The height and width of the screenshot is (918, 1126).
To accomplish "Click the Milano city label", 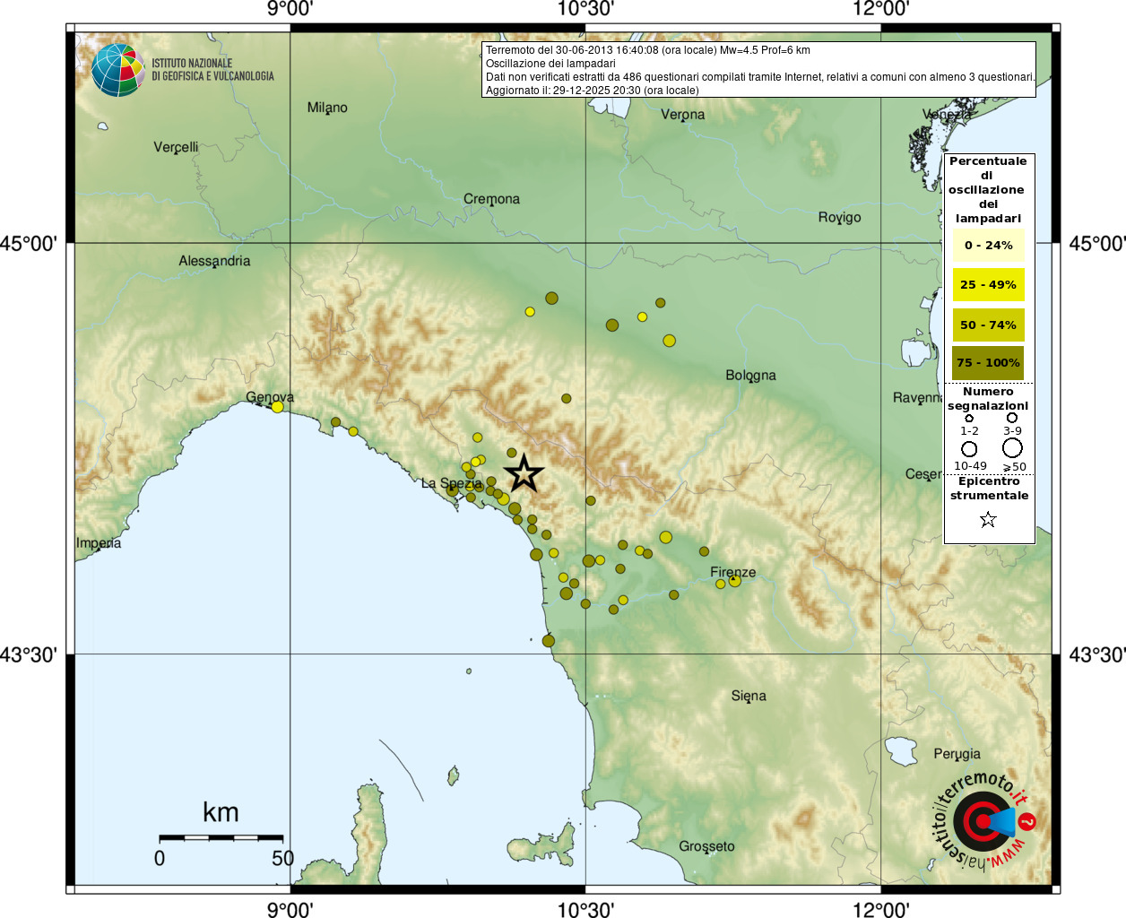I will [327, 108].
